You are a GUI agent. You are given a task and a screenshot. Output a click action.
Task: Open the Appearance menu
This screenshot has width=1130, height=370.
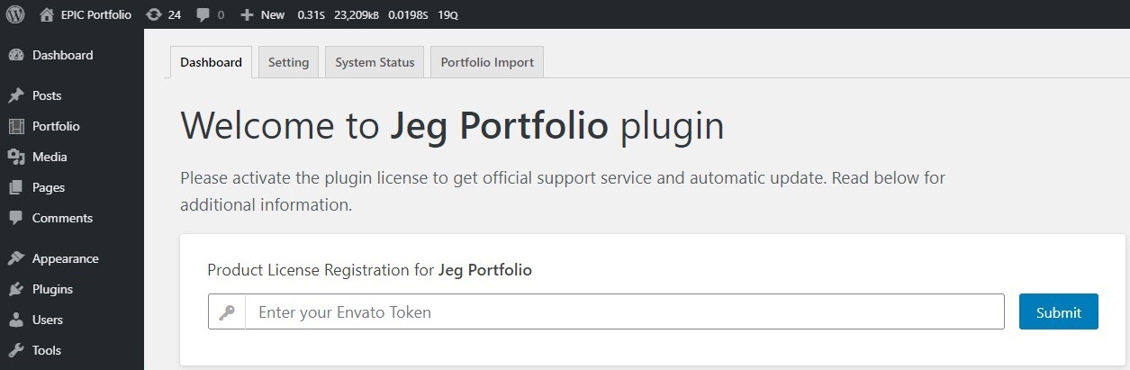[65, 258]
